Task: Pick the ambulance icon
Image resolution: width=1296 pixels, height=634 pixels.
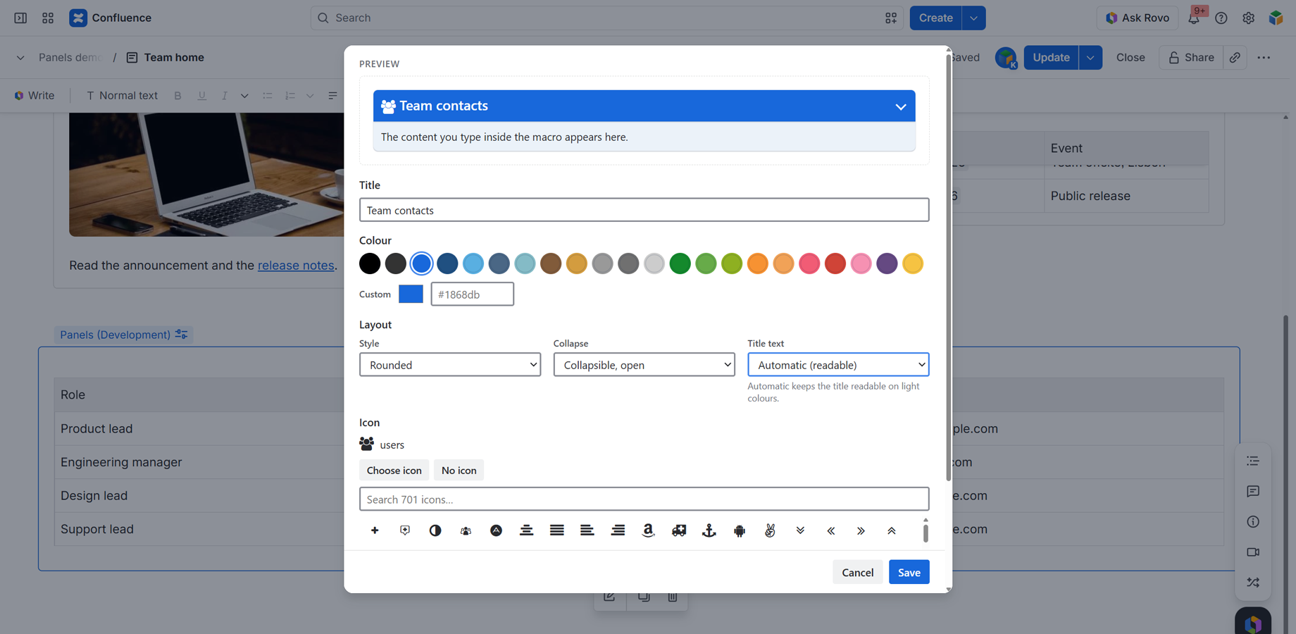Action: click(679, 530)
